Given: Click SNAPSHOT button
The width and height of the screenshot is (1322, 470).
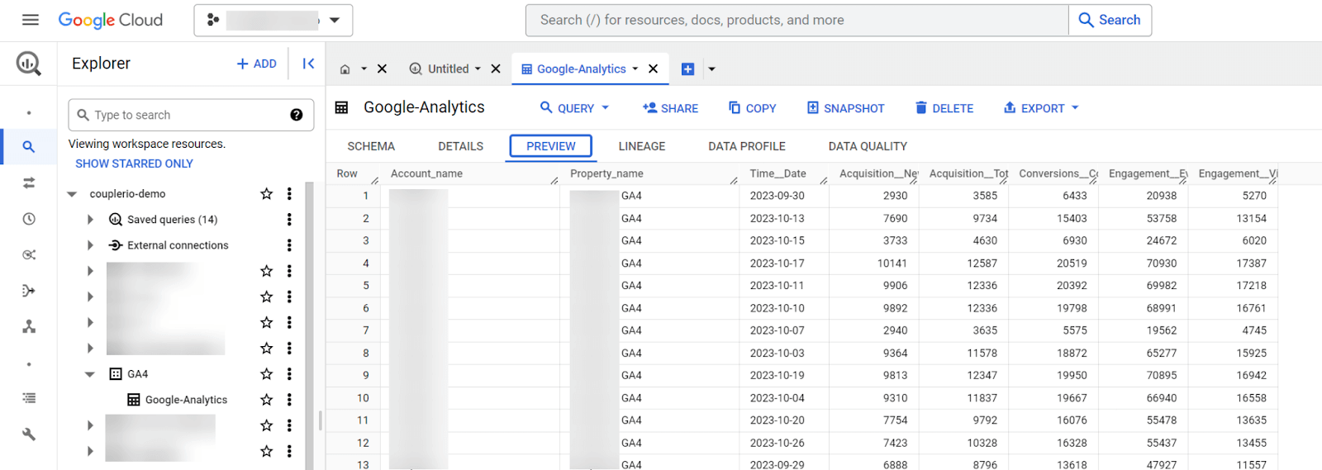Looking at the screenshot, I should 845,108.
